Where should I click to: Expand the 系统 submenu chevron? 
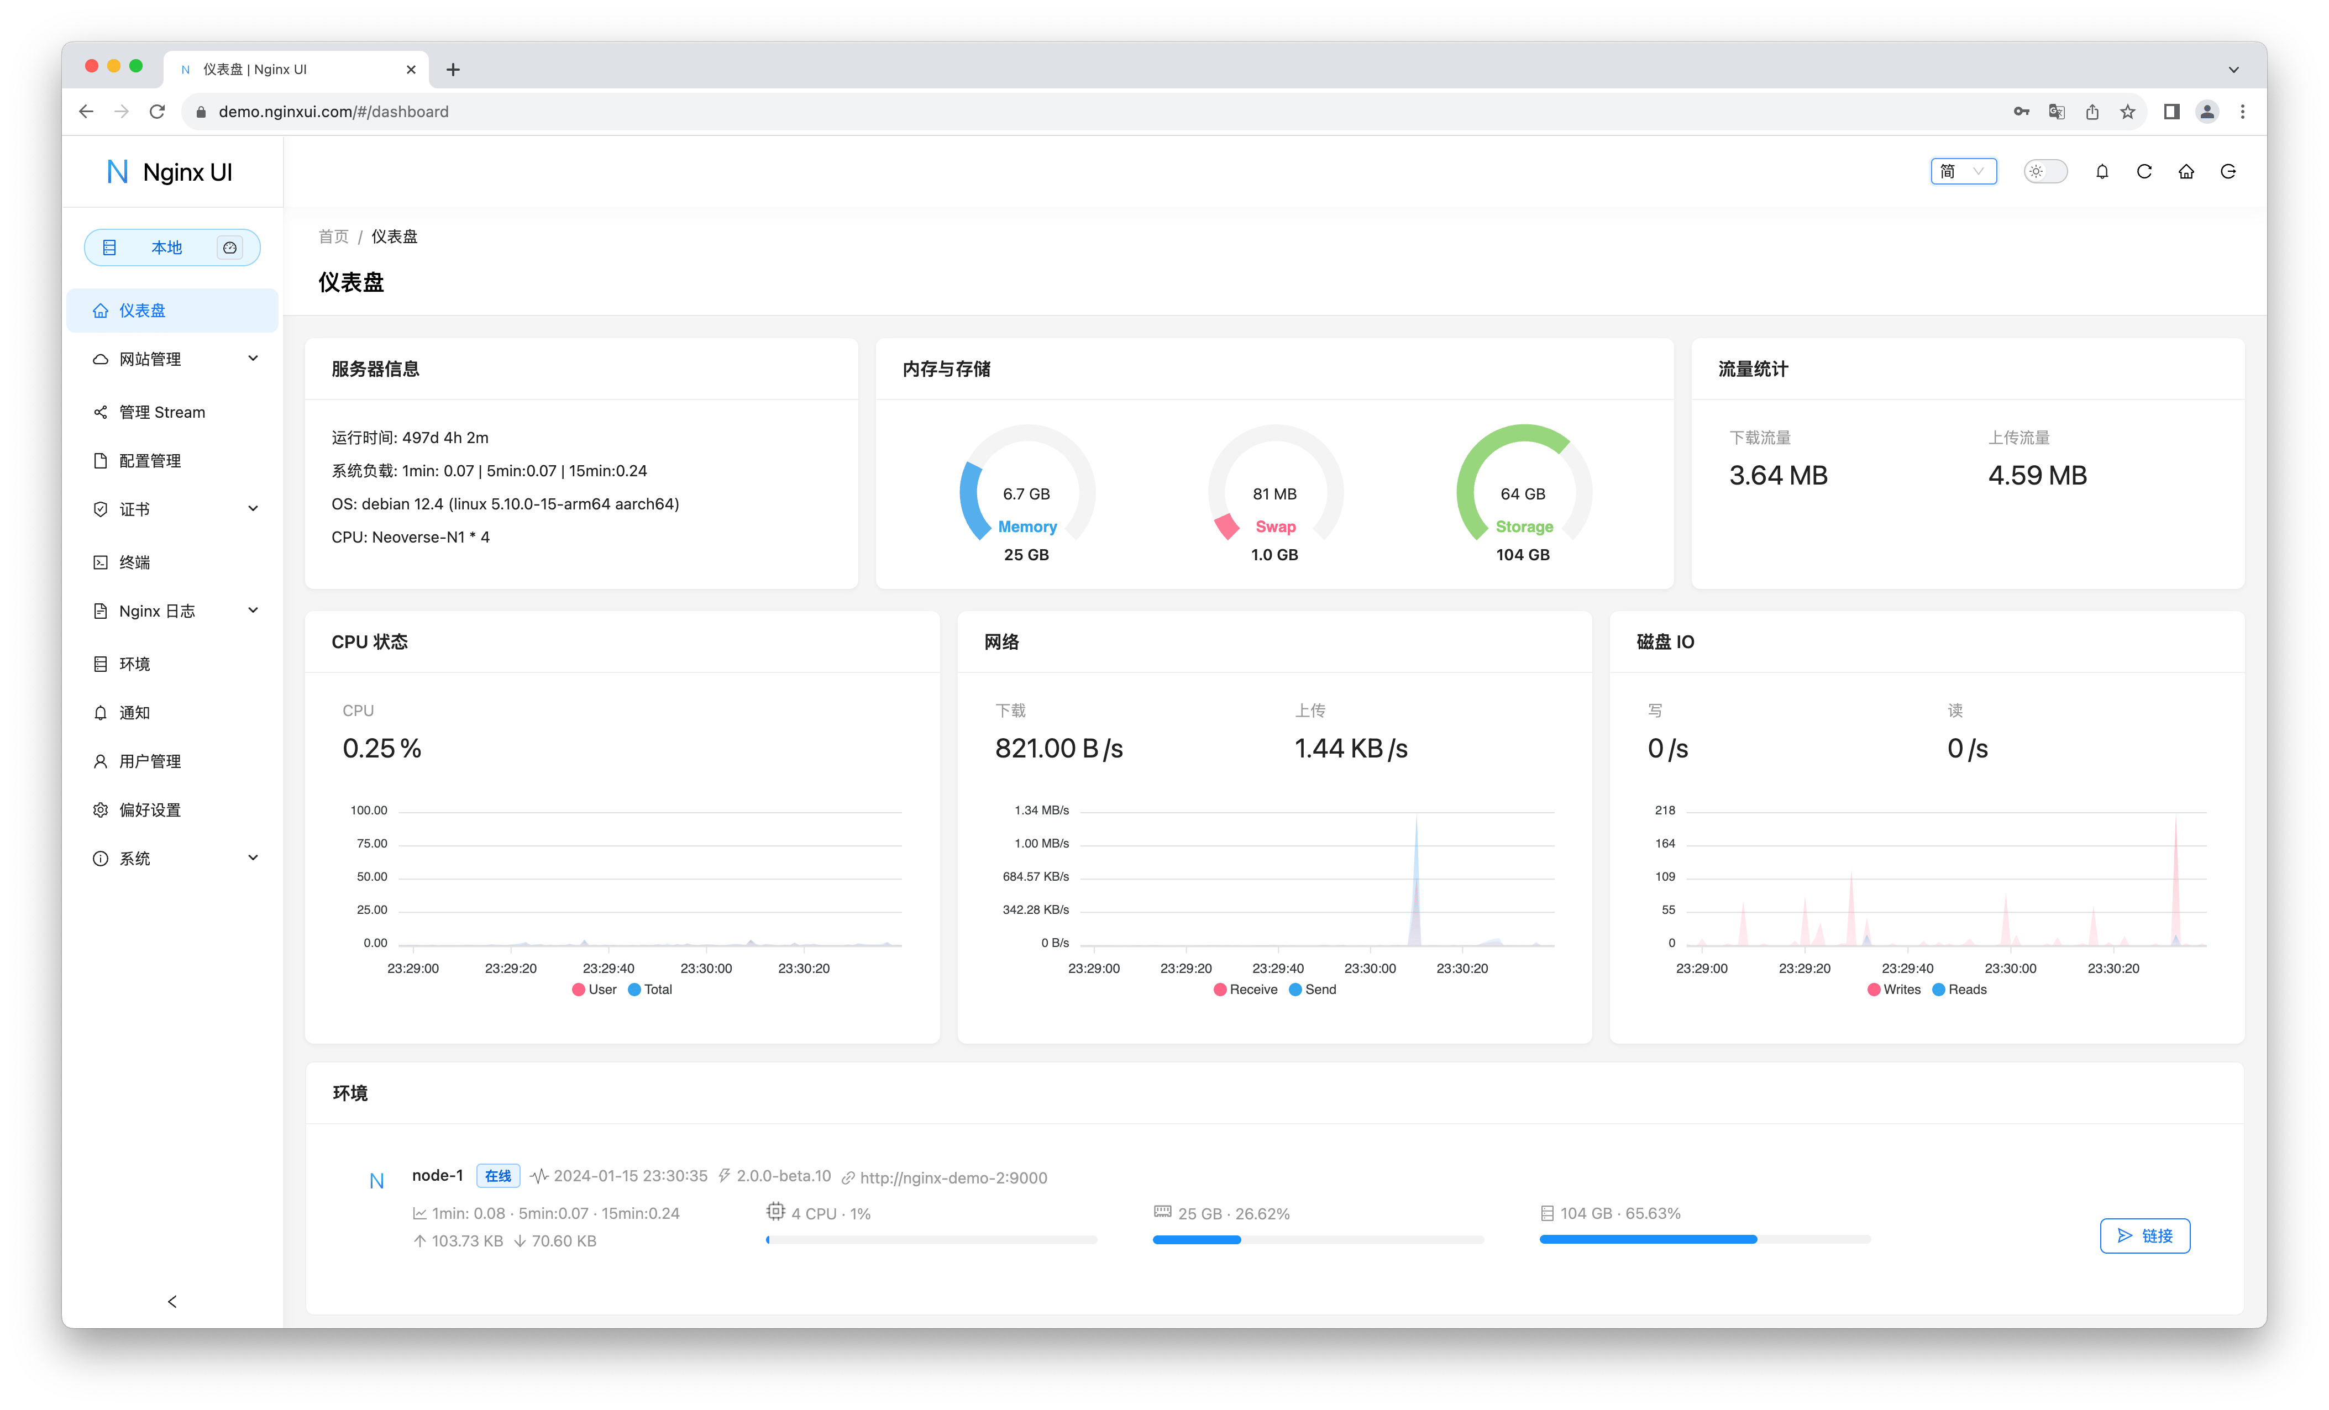coord(251,858)
